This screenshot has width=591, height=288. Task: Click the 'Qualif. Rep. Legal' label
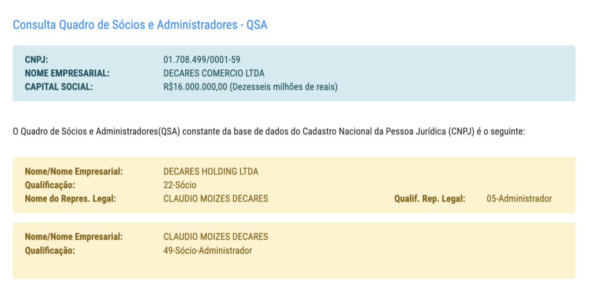point(430,199)
